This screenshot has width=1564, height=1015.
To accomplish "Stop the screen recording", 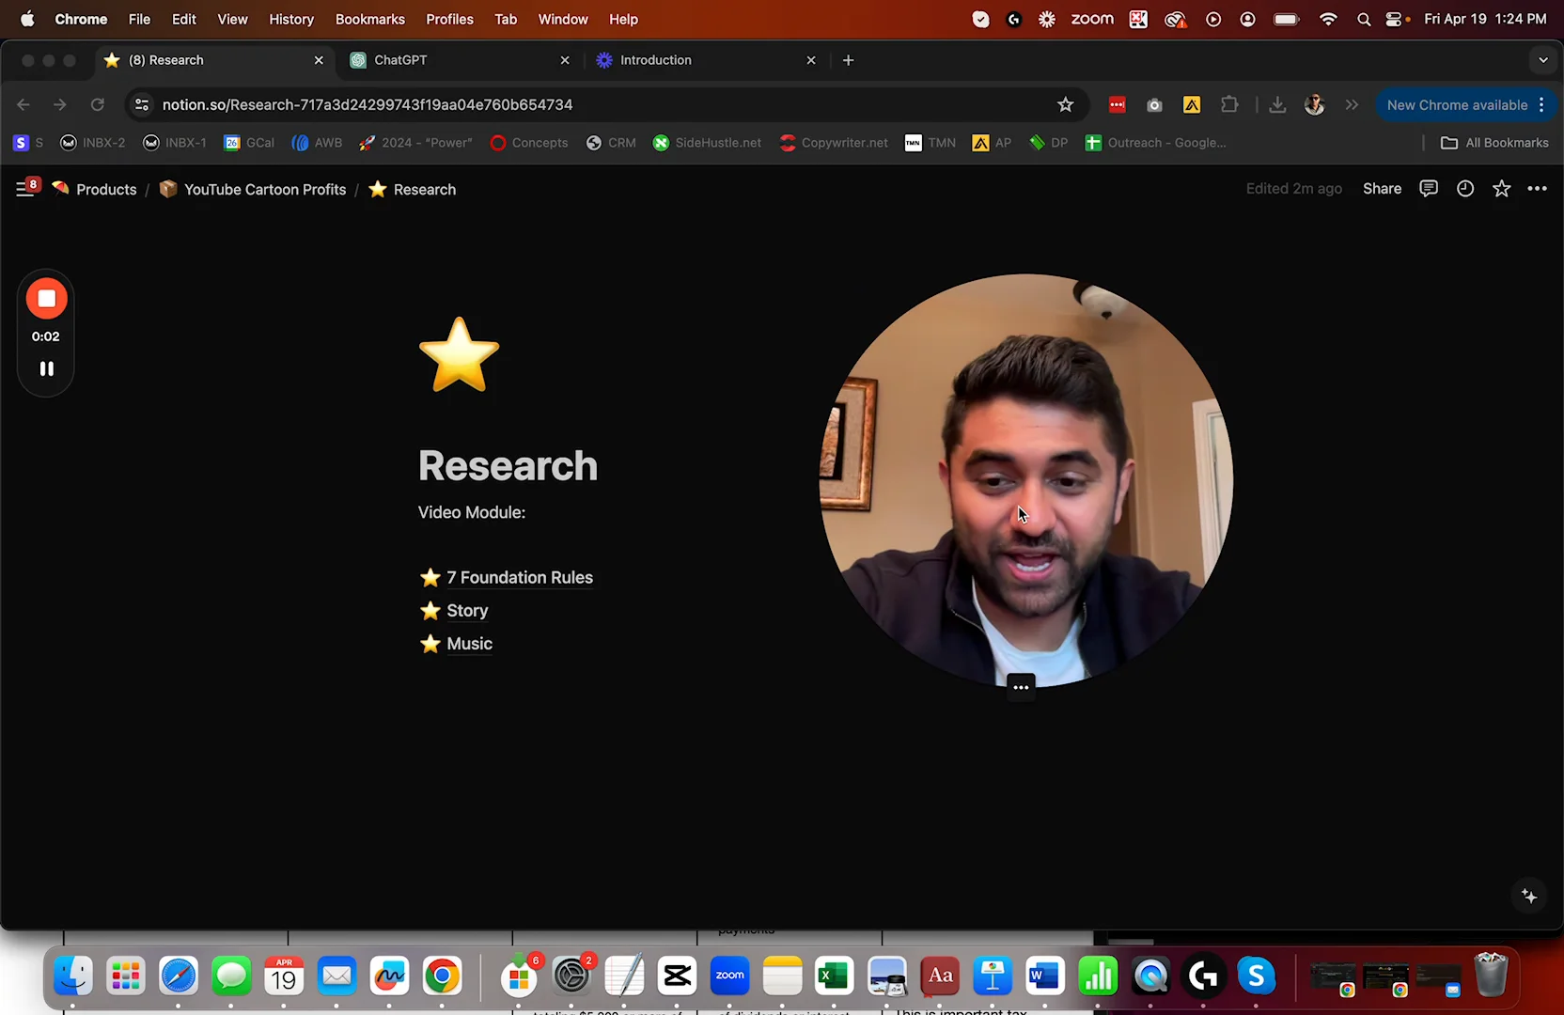I will click(46, 299).
